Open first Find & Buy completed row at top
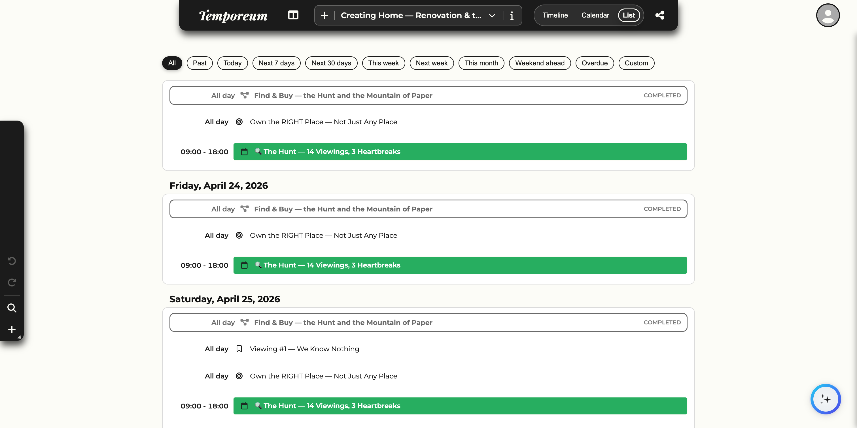 428,95
